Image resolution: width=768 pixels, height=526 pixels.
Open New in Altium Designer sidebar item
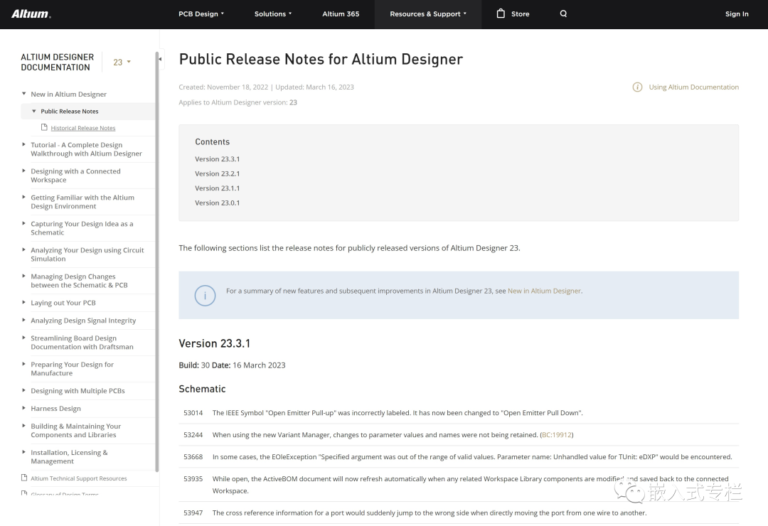click(x=68, y=94)
